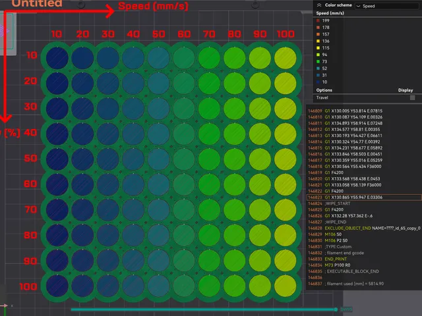This screenshot has width=422, height=316.
Task: Click the 'Options' column header
Action: tap(324, 90)
